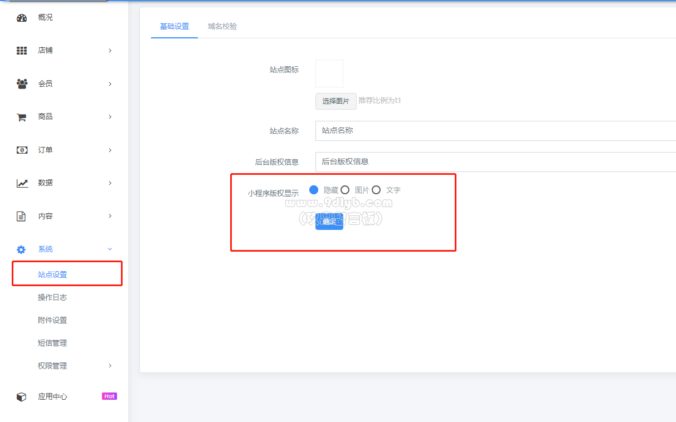This screenshot has width=676, height=422.
Task: Click the 数据 menu label
Action: click(45, 183)
